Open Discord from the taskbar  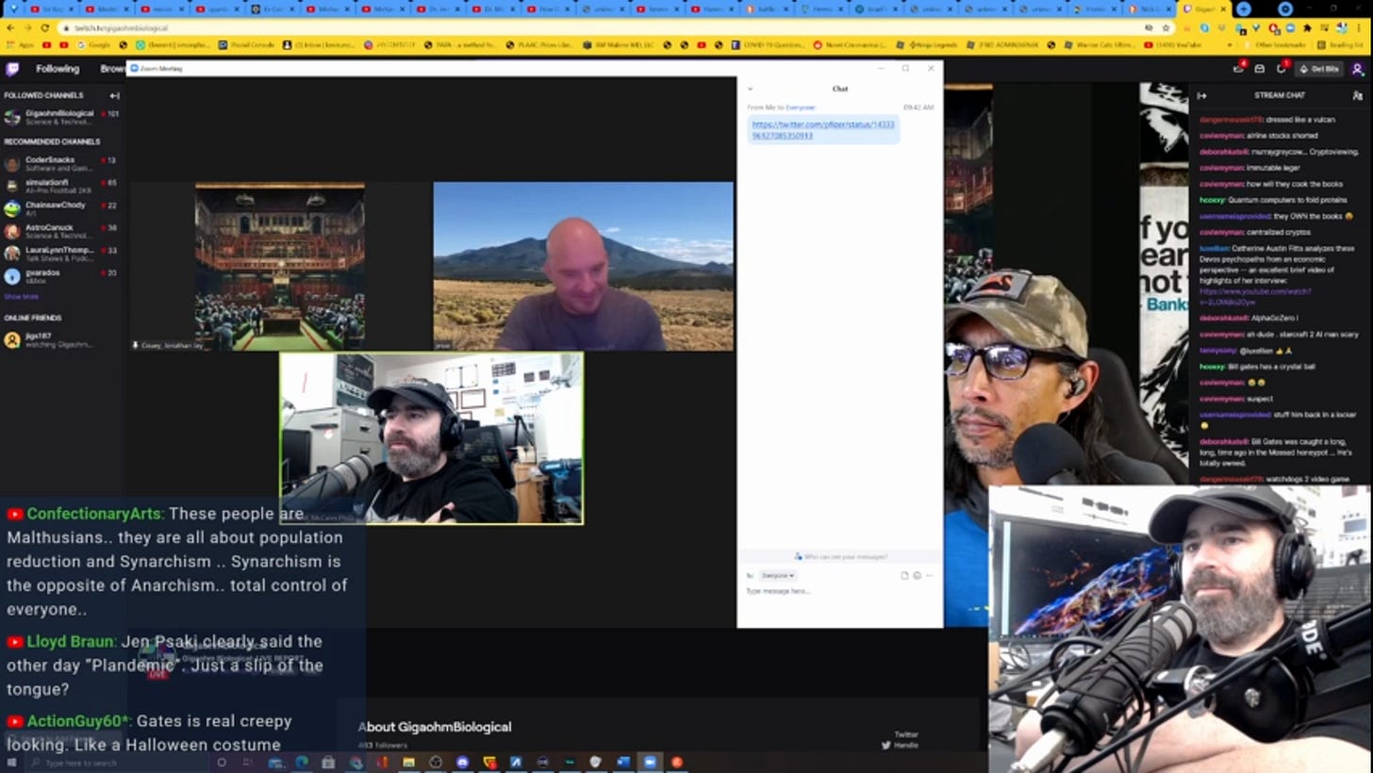pos(462,762)
